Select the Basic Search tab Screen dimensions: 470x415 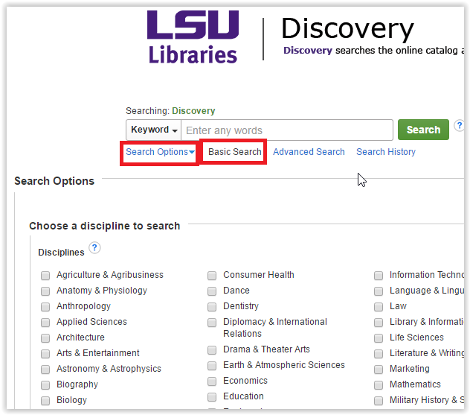click(x=235, y=152)
